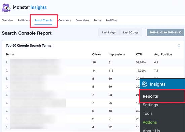Click the impressions value 22 in row 9
The image size is (185, 132).
(x=110, y=127)
